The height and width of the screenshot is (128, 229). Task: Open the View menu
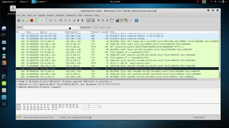[29, 15]
